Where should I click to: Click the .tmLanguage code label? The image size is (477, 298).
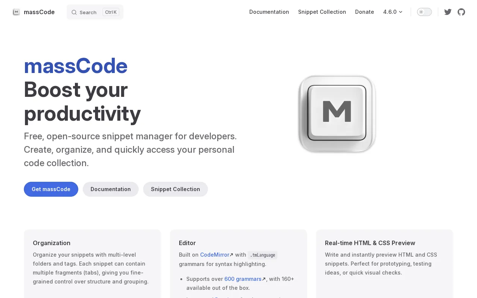[263, 255]
